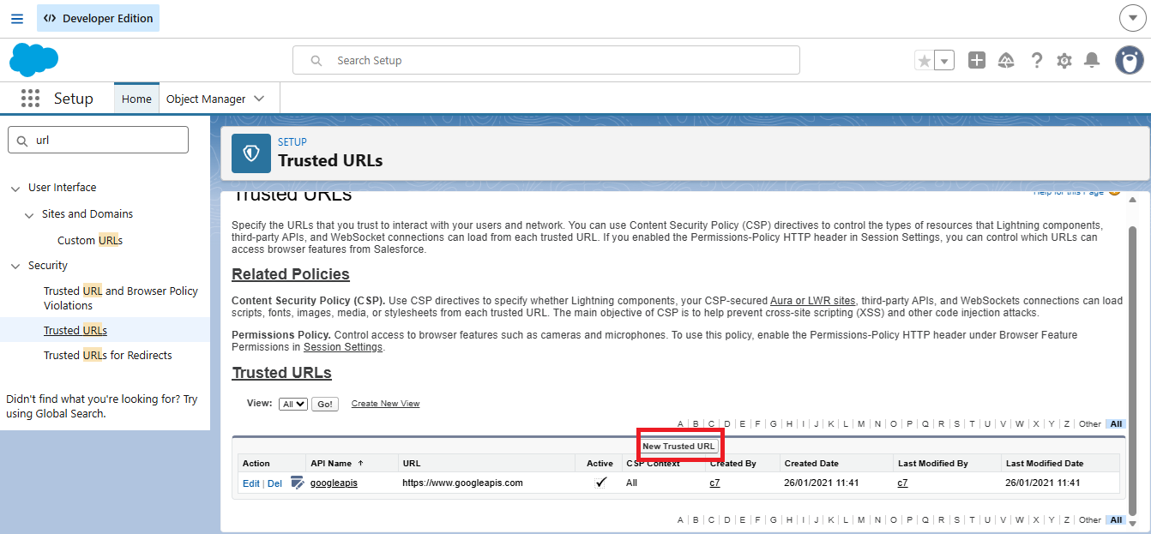Image resolution: width=1151 pixels, height=534 pixels.
Task: Open the App Launcher dots grid
Action: point(31,99)
